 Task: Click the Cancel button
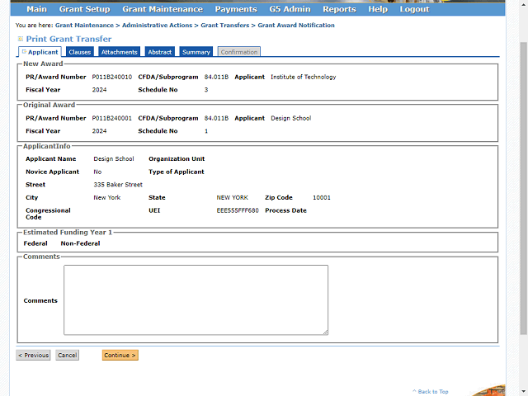[68, 355]
